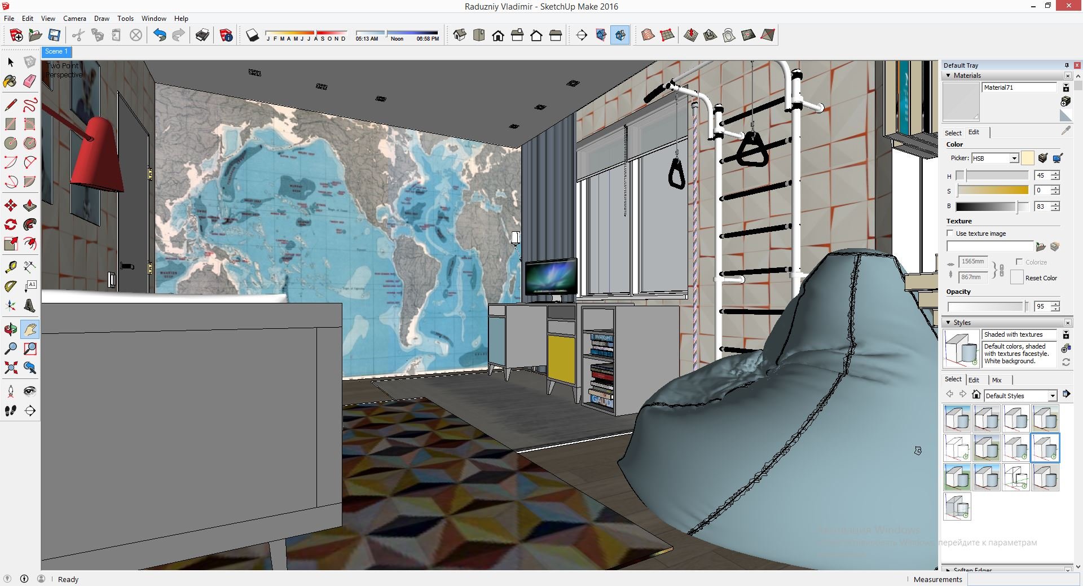Click the Zoom Extents tool

[x=10, y=368]
